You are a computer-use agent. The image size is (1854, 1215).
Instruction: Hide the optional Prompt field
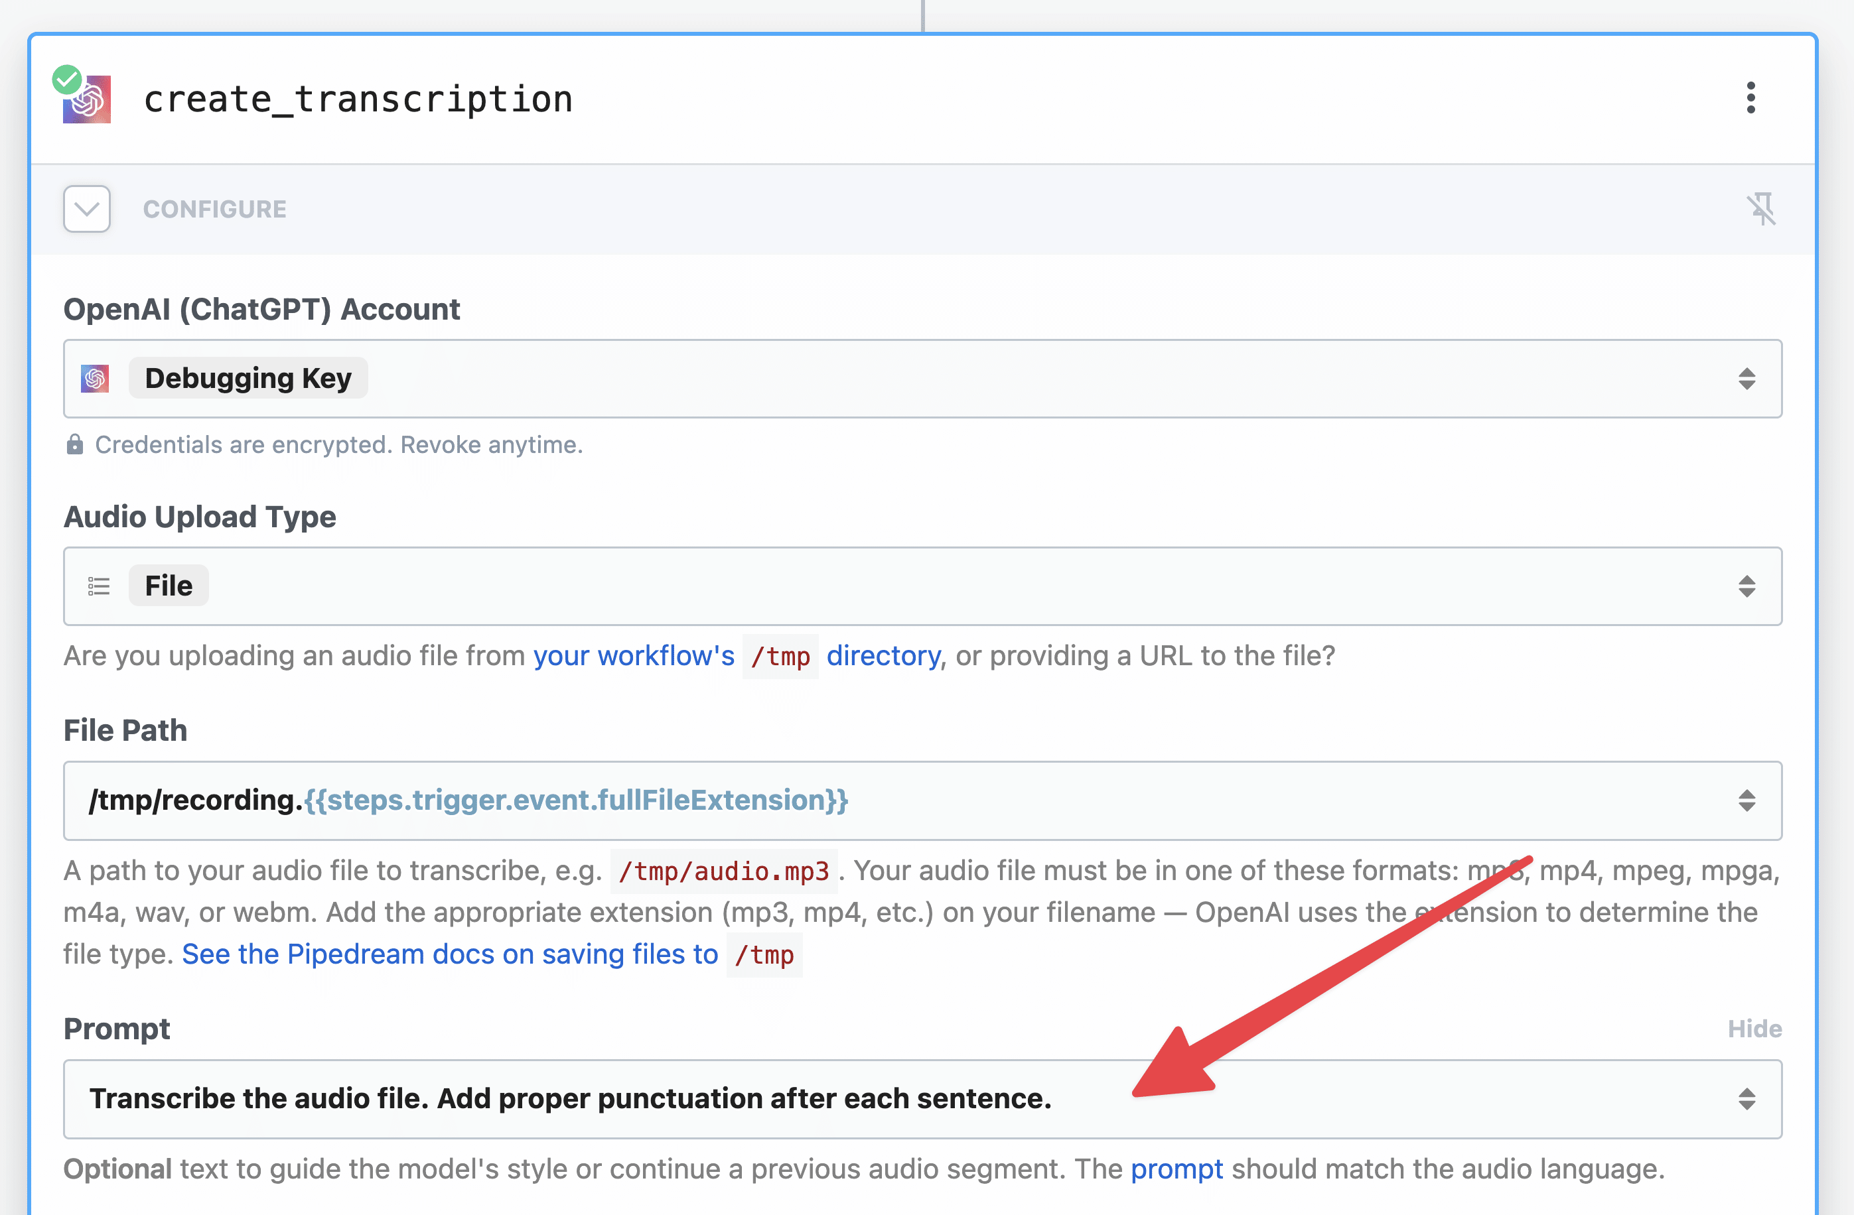tap(1754, 1029)
